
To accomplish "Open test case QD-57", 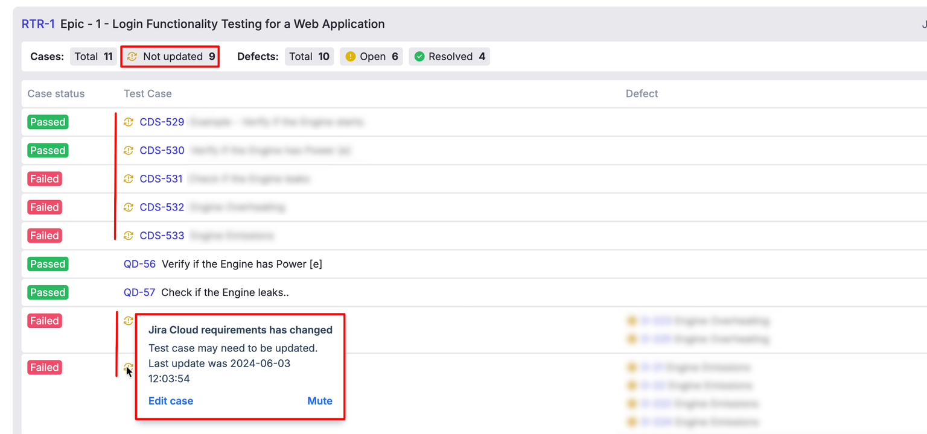I will (139, 292).
